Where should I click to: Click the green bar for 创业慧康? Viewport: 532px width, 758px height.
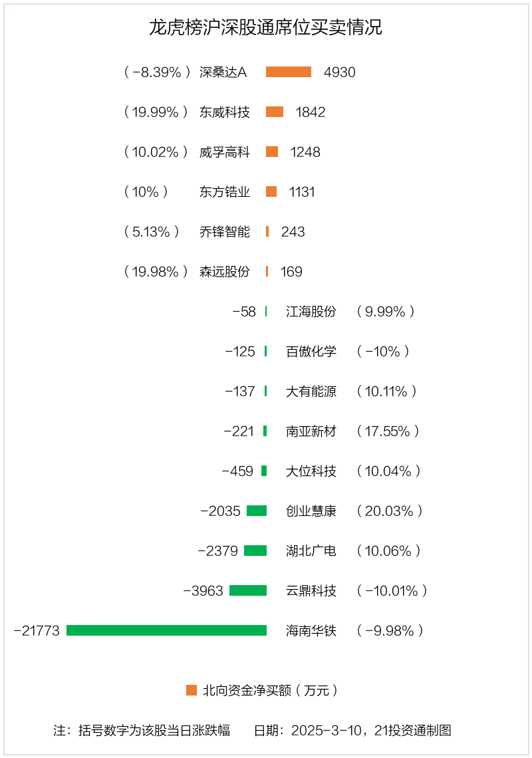257,511
